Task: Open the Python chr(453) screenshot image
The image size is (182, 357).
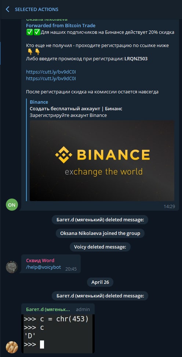Action: pyautogui.click(x=58, y=333)
